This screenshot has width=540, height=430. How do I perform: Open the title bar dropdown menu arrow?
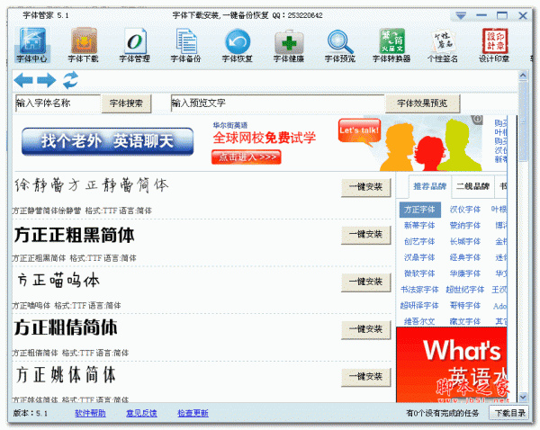[461, 15]
